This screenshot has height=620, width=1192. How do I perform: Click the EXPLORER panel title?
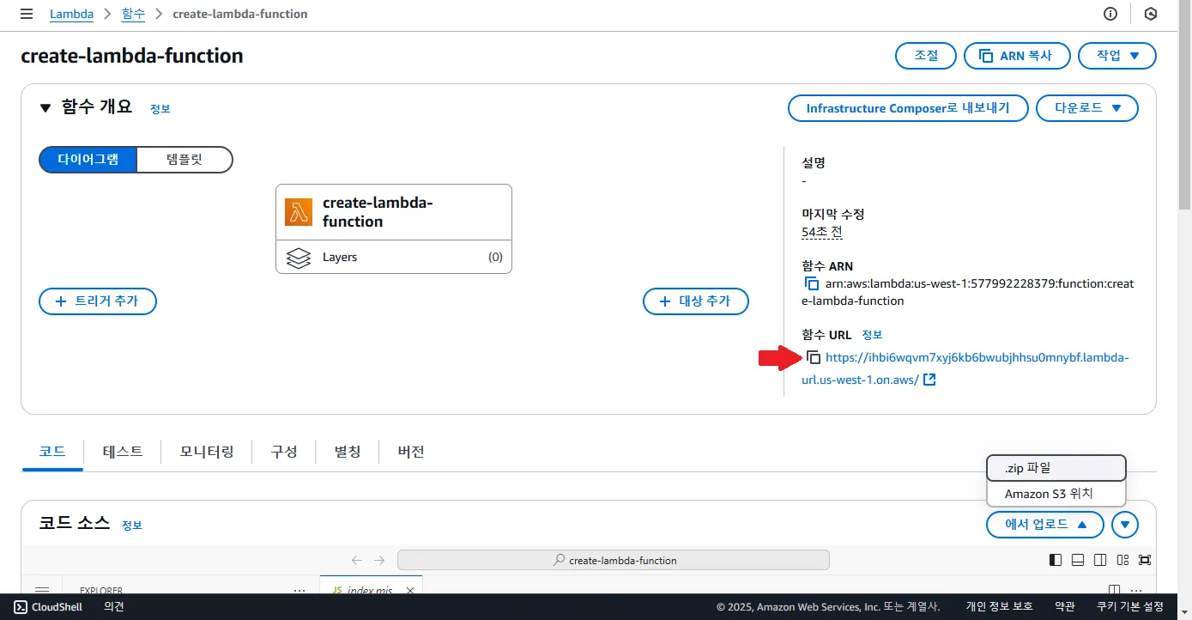101,590
